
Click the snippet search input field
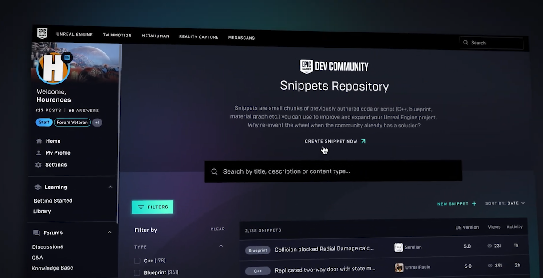click(333, 171)
